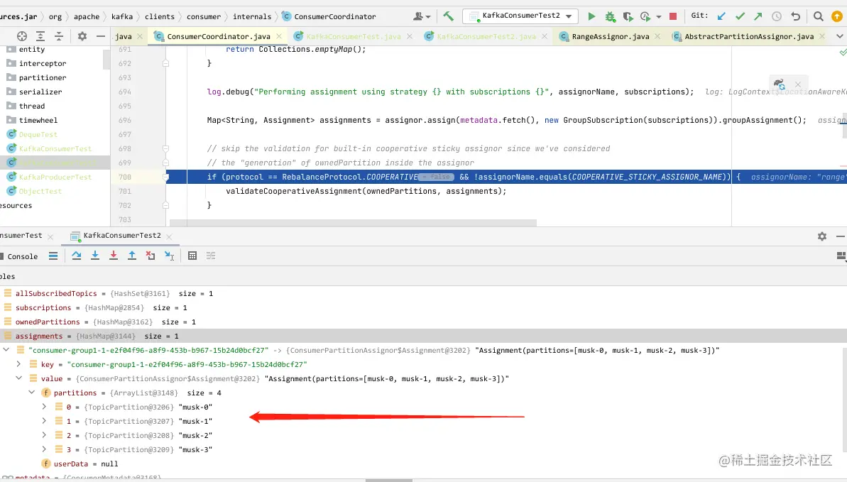Expand the key entry in assignments
847x482 pixels.
[x=18, y=364]
